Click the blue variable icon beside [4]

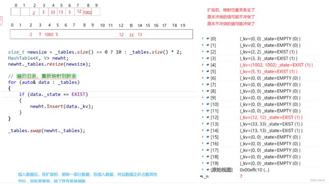pos(208,65)
